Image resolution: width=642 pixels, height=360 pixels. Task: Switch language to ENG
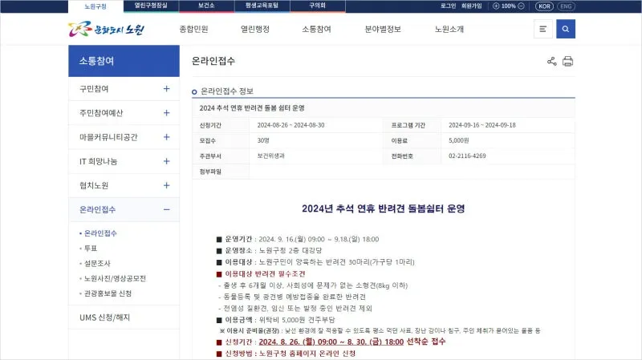click(x=567, y=6)
